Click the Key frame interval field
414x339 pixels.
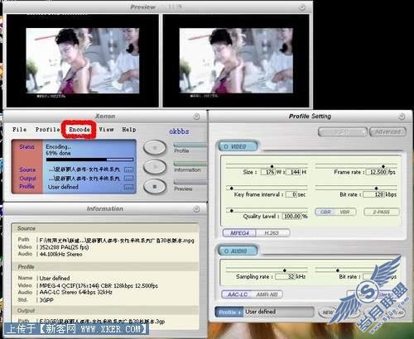(x=291, y=194)
